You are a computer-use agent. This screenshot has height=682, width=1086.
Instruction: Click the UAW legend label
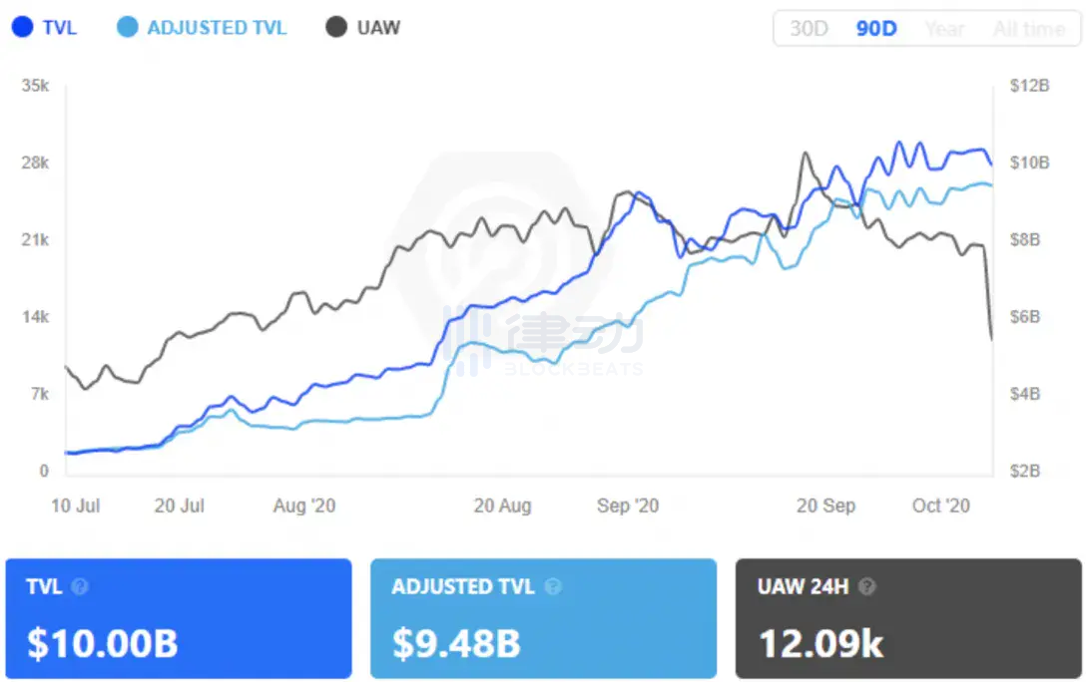tap(378, 27)
